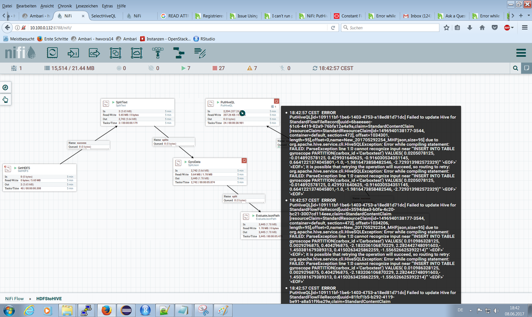Select the Process Group toolbar icon
Image resolution: width=532 pixels, height=317 pixels.
116,53
